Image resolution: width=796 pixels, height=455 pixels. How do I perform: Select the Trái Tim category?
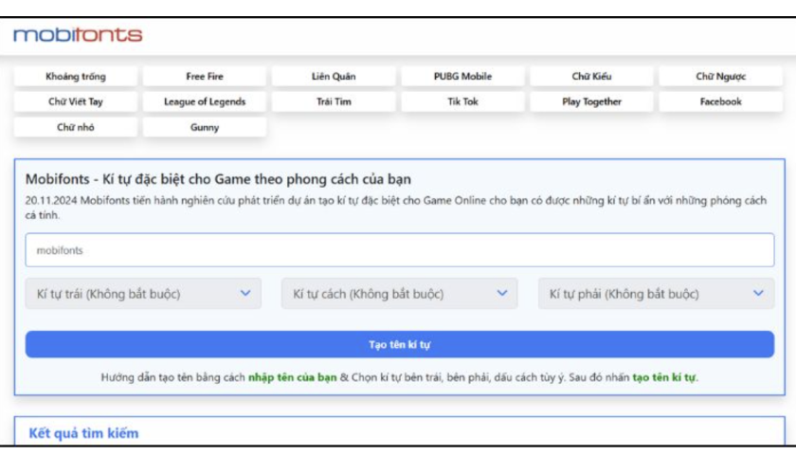tap(334, 101)
